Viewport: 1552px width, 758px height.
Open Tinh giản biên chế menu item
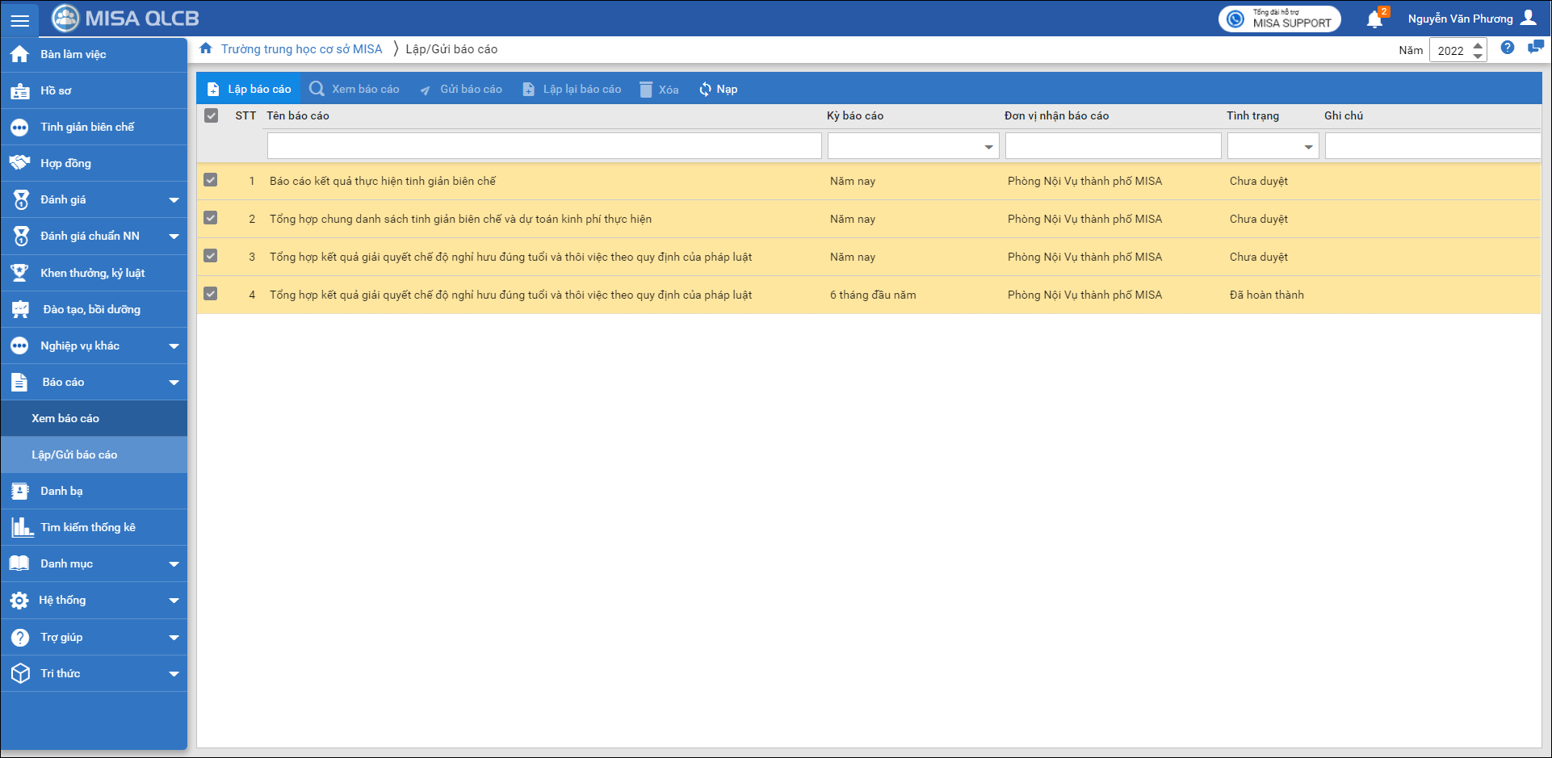click(87, 127)
